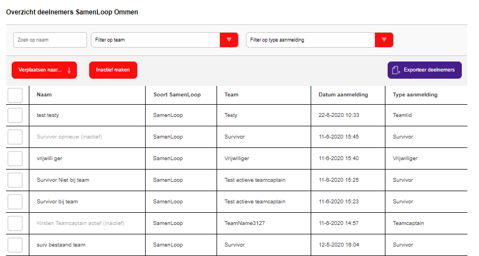Image resolution: width=479 pixels, height=256 pixels.
Task: Select the checkbox for Survivor opnieuw (inactief)
Action: click(x=15, y=137)
